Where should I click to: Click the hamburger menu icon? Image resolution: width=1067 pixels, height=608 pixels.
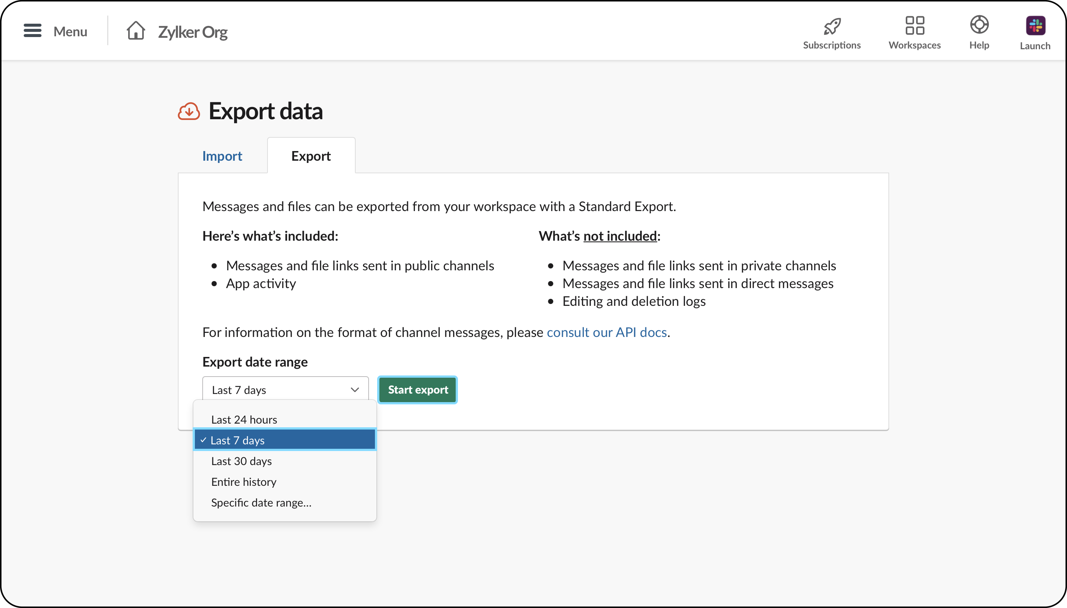coord(32,31)
